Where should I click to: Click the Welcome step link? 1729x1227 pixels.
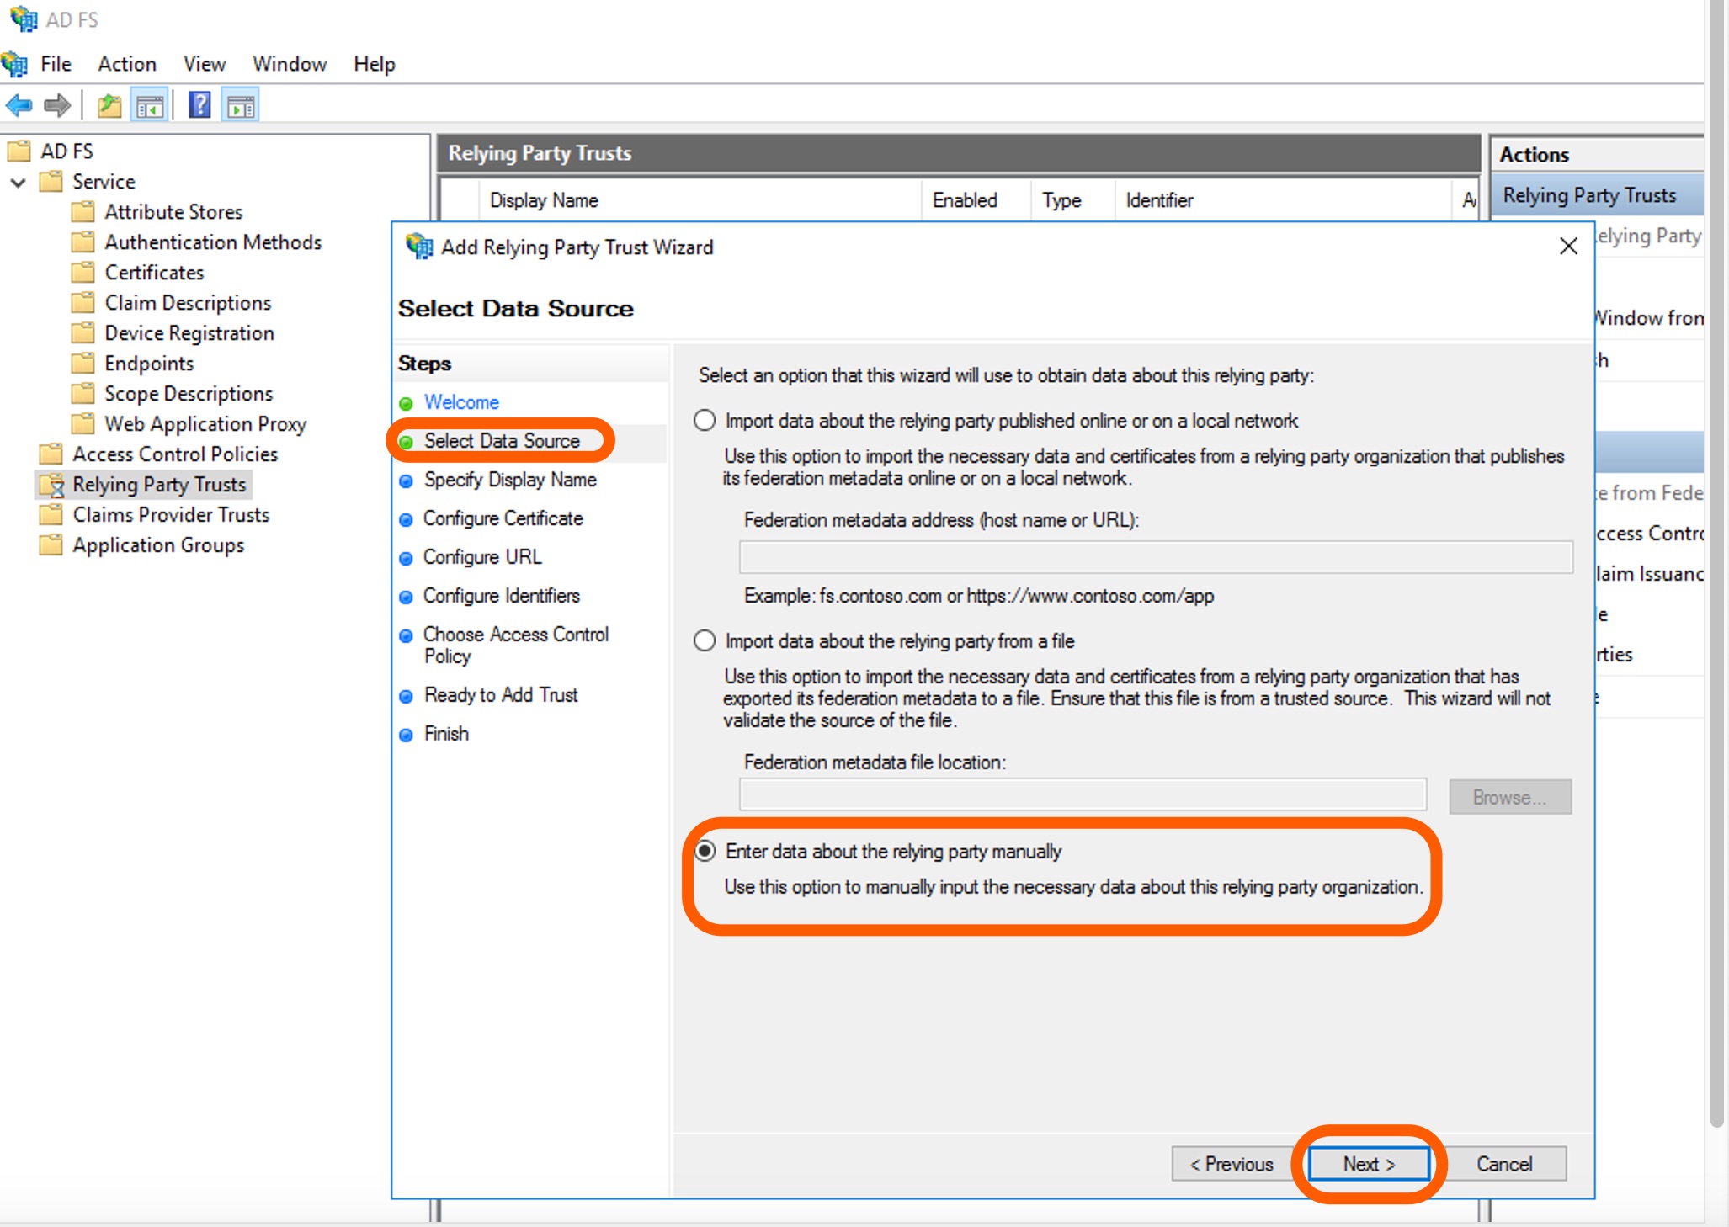coord(460,402)
